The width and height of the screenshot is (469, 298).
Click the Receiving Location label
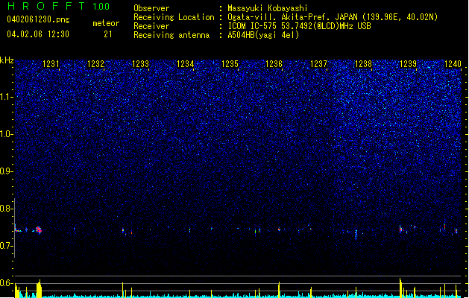click(174, 17)
